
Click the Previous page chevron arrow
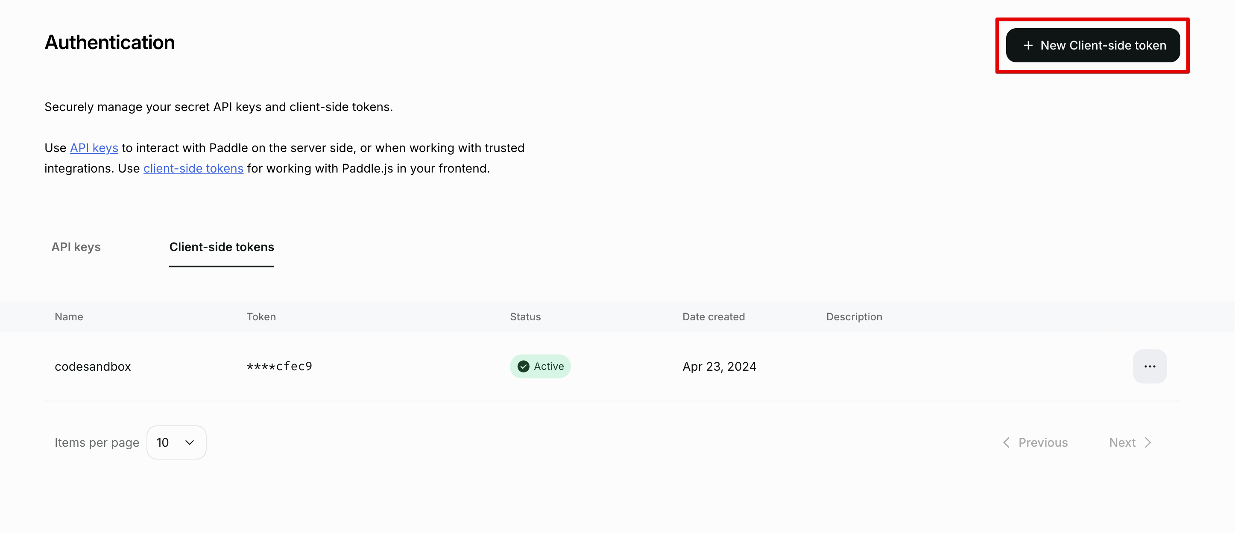(x=1006, y=442)
